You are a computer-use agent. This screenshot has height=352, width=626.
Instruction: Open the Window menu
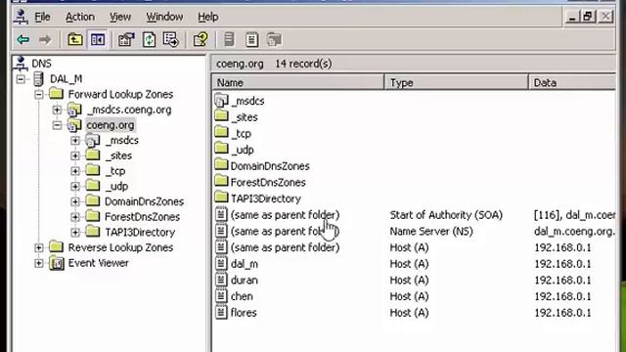(x=164, y=17)
